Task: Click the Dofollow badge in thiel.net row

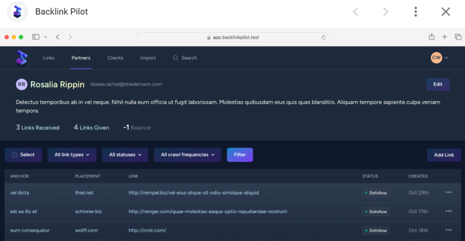Action: pyautogui.click(x=375, y=193)
